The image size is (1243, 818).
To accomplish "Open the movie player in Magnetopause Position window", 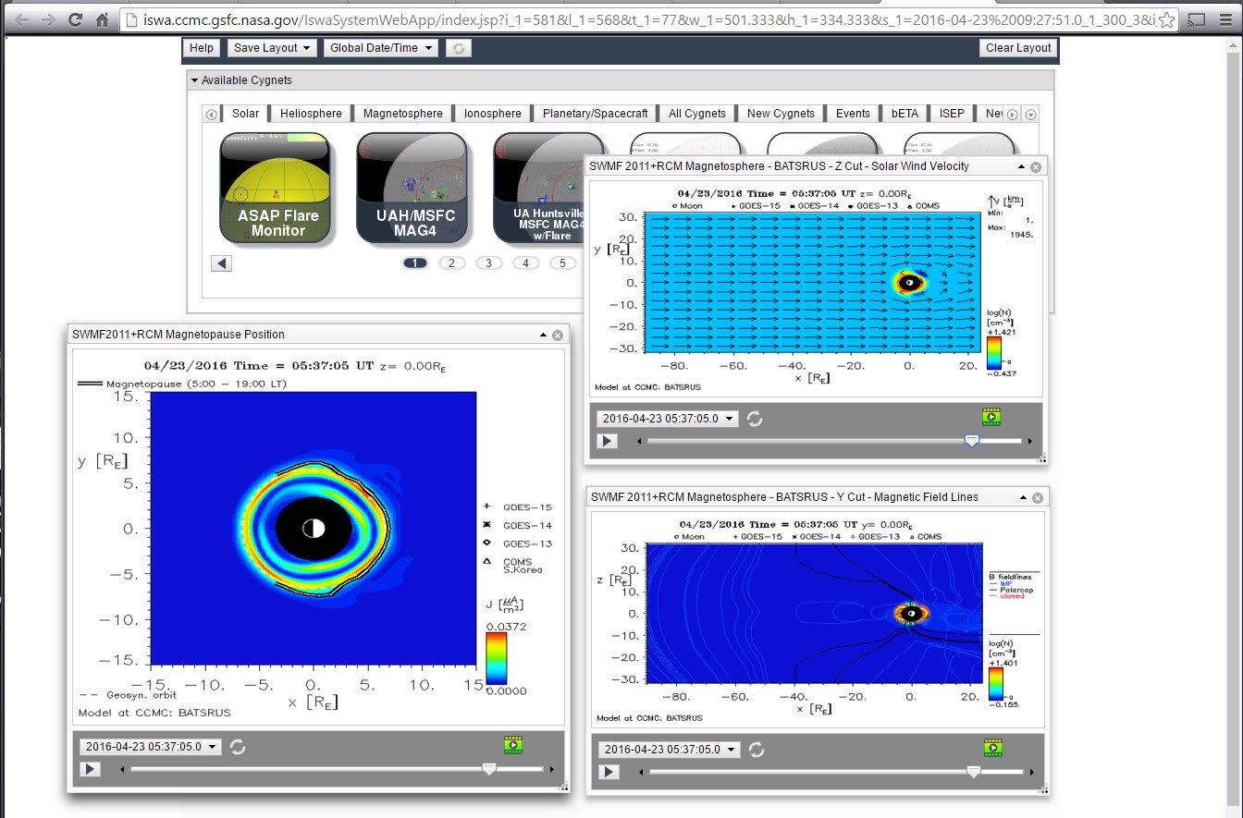I will [513, 745].
